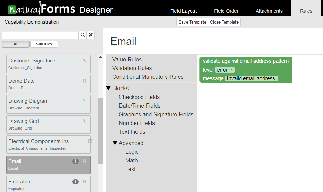Select Electrical Components Inspected field

tap(48, 145)
